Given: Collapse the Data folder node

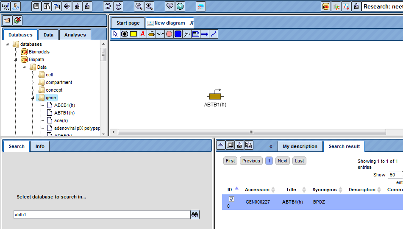Looking at the screenshot, I should pyautogui.click(x=25, y=67).
